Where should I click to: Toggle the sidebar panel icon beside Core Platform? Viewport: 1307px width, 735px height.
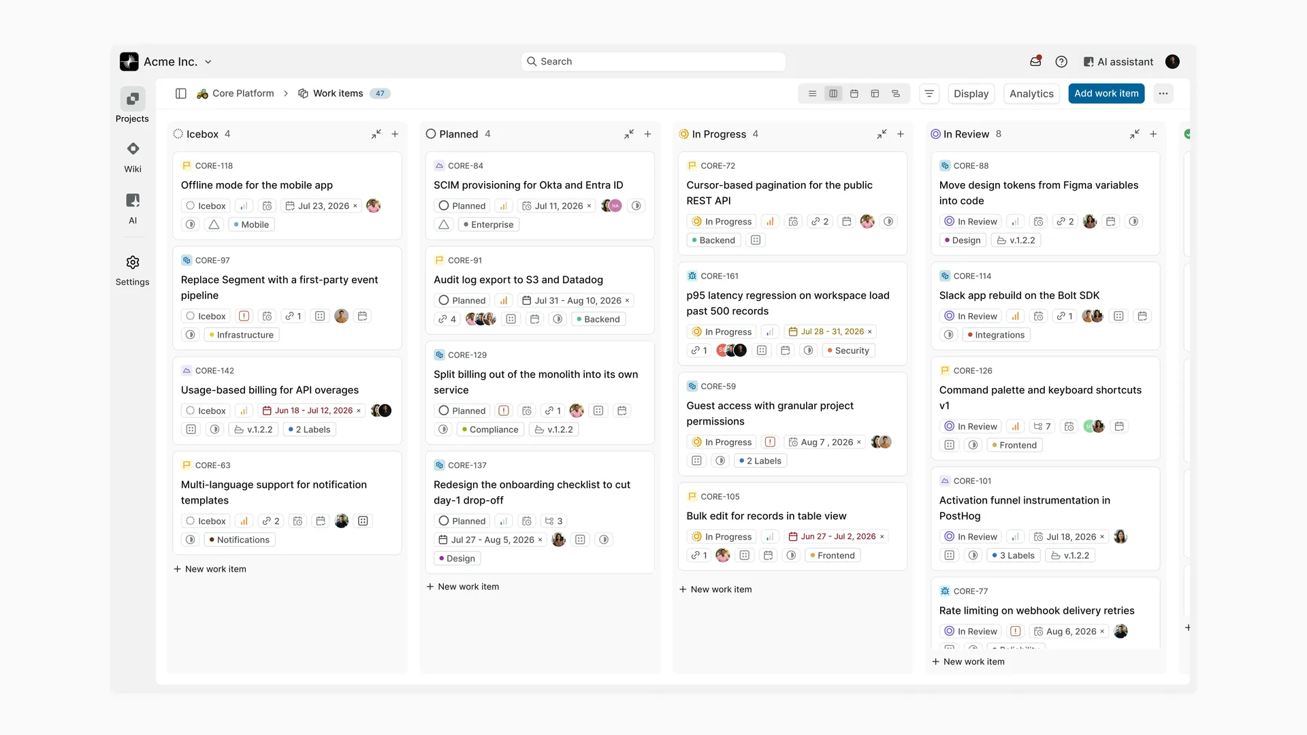(x=181, y=93)
